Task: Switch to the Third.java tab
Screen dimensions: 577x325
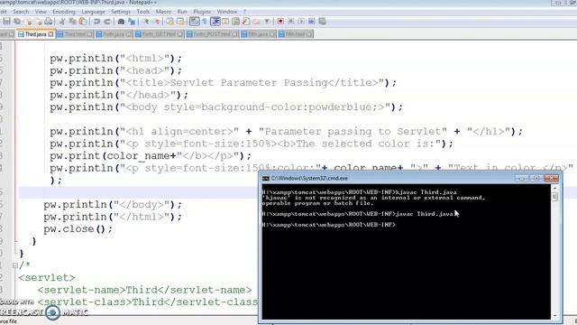Action: tap(36, 34)
